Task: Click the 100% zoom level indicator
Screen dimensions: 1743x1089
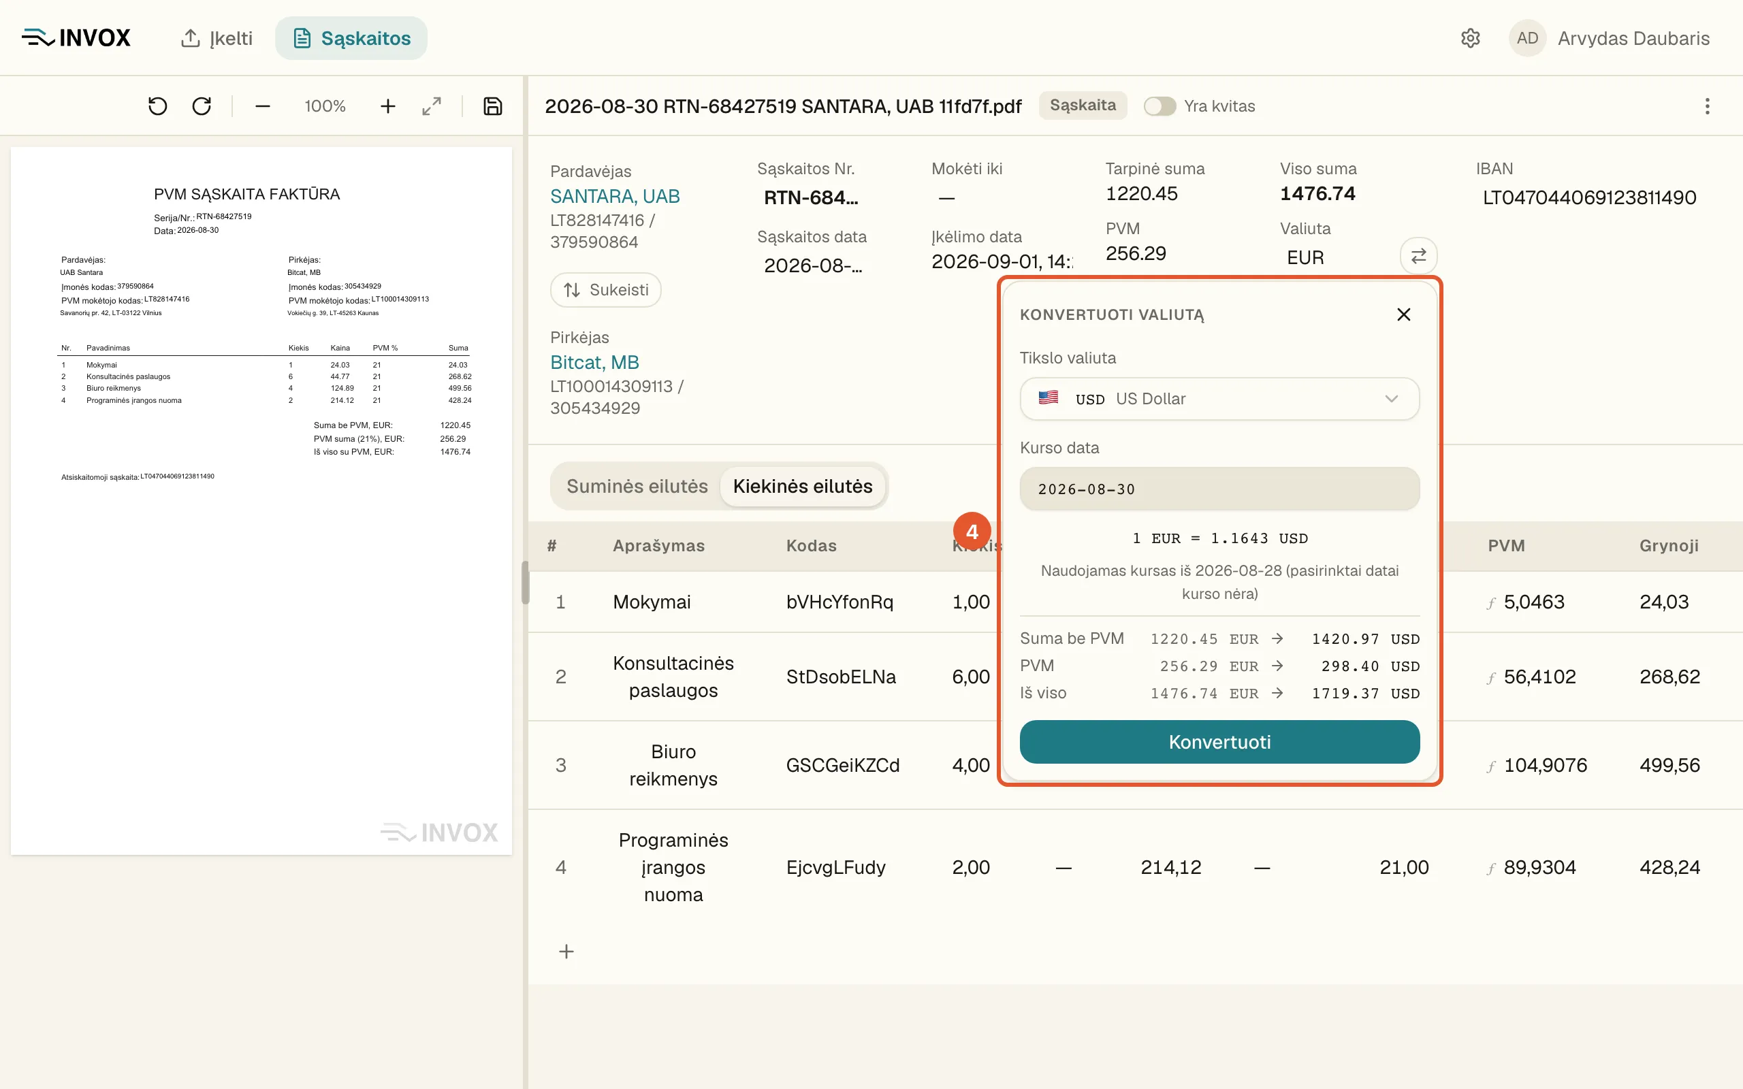Action: pyautogui.click(x=325, y=107)
